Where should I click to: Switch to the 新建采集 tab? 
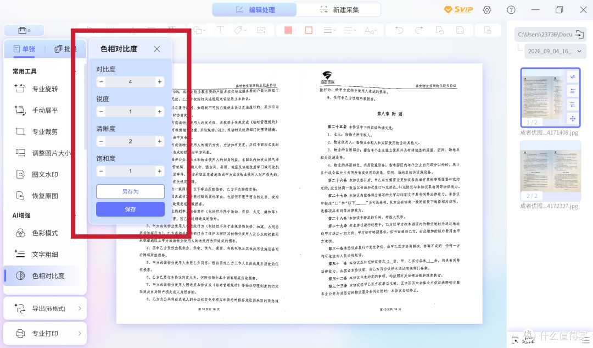pos(339,10)
